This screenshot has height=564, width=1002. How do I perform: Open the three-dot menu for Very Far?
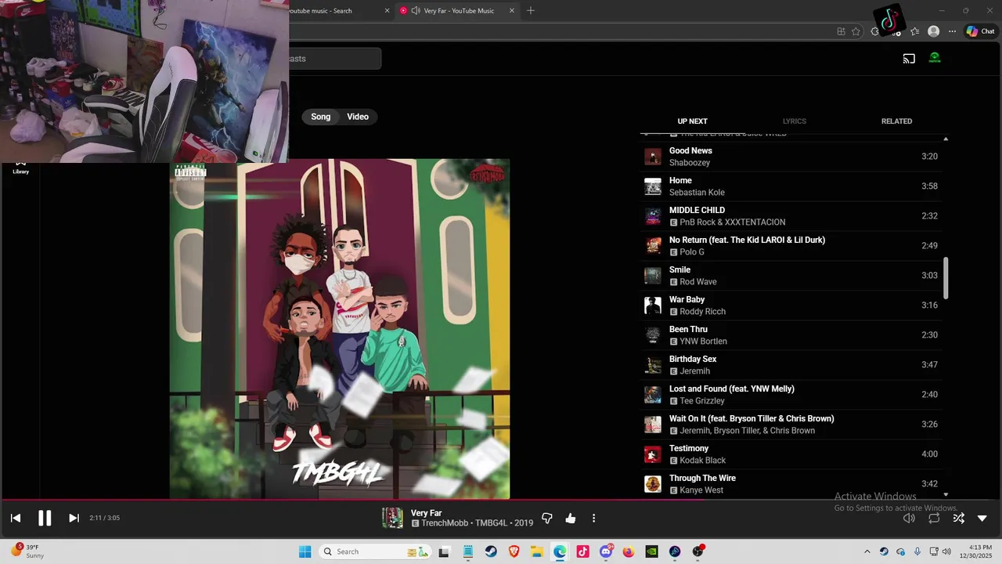pyautogui.click(x=593, y=518)
